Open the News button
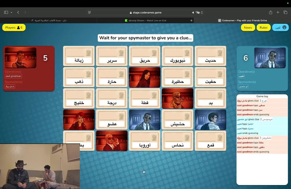 [x=248, y=28]
